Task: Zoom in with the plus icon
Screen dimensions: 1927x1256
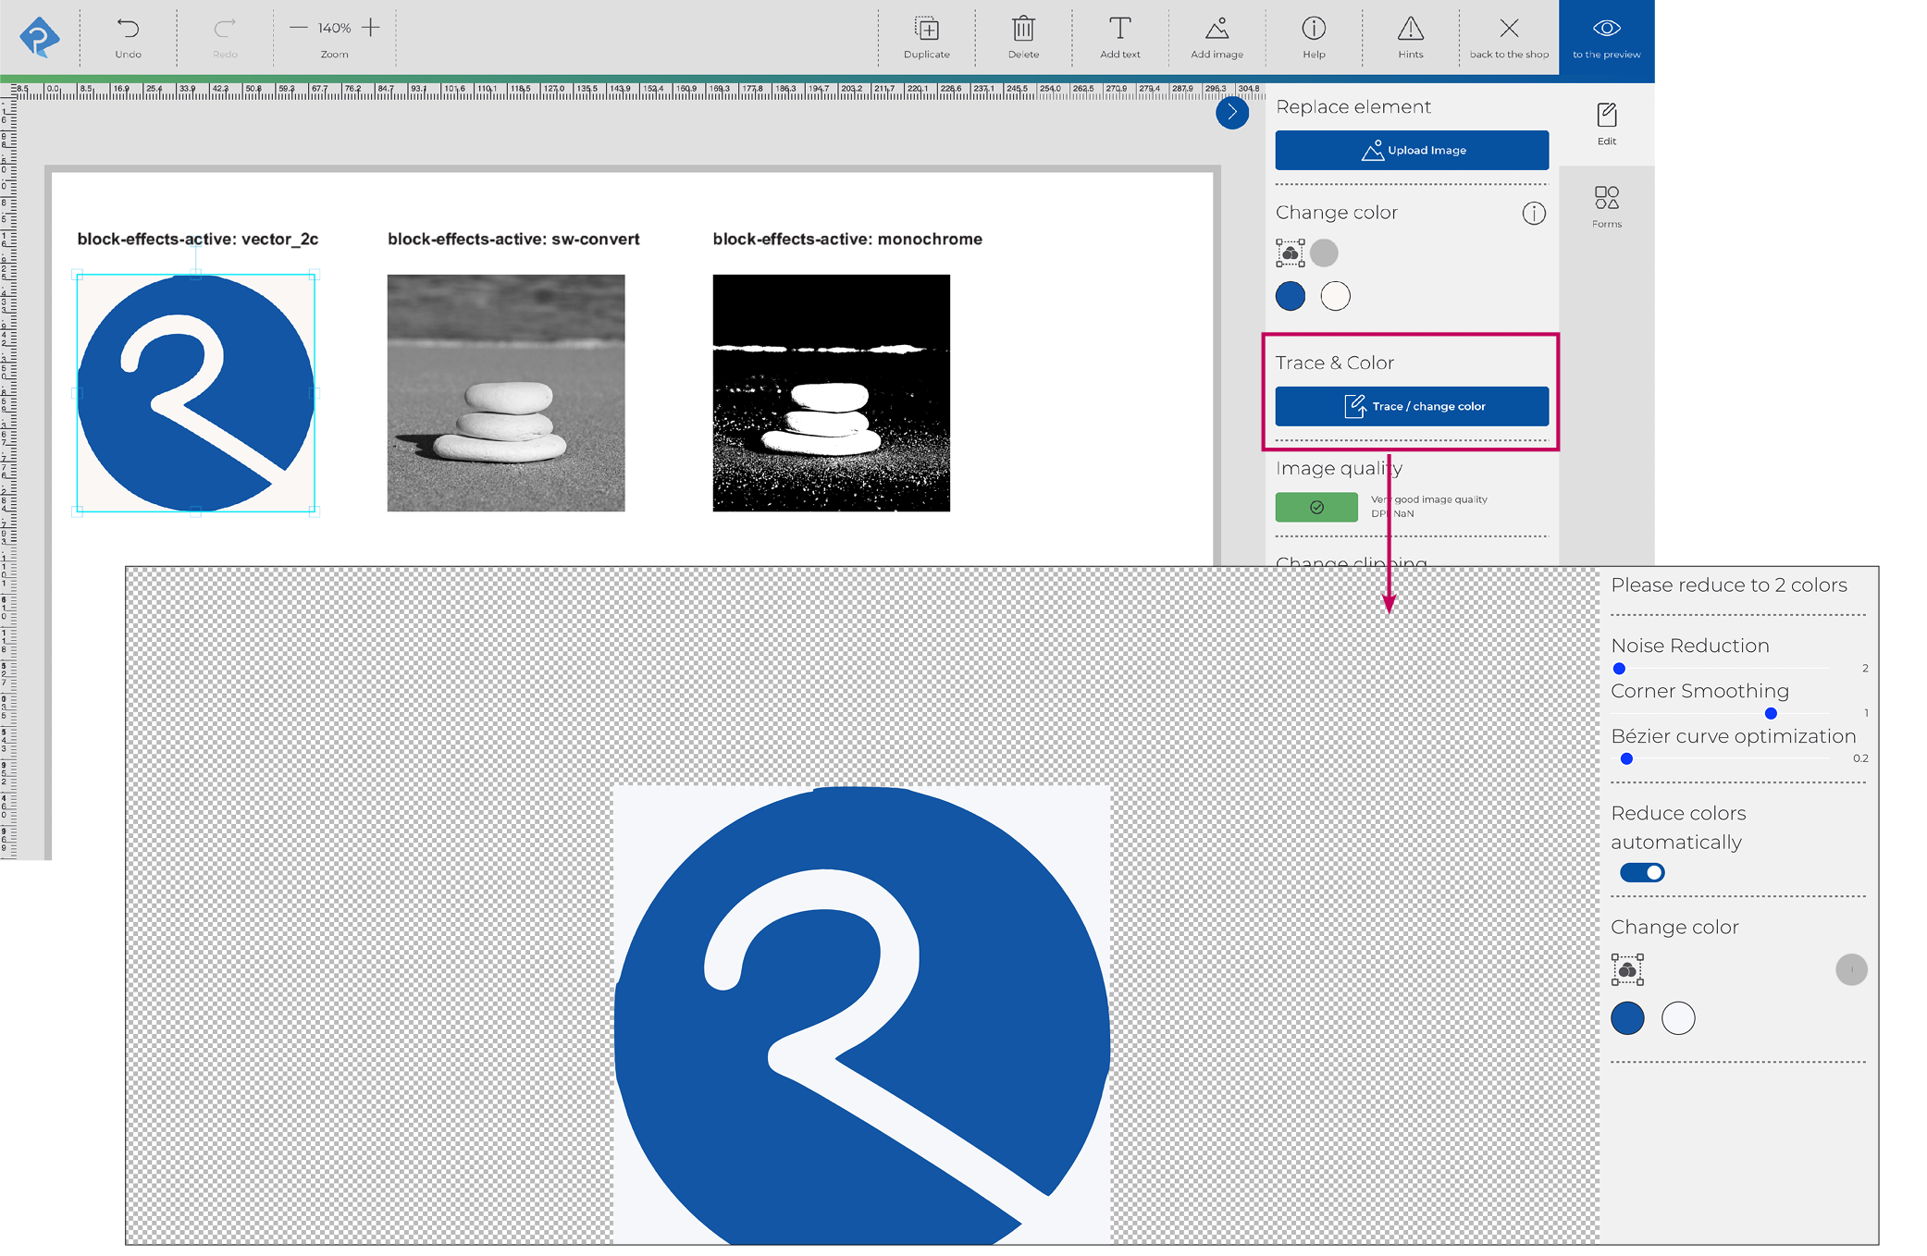Action: pyautogui.click(x=371, y=28)
